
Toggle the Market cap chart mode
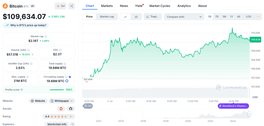click(107, 17)
